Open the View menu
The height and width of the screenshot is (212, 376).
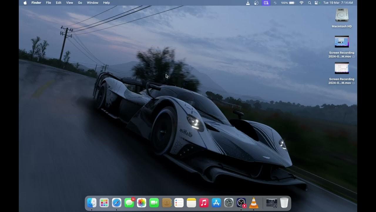click(70, 3)
